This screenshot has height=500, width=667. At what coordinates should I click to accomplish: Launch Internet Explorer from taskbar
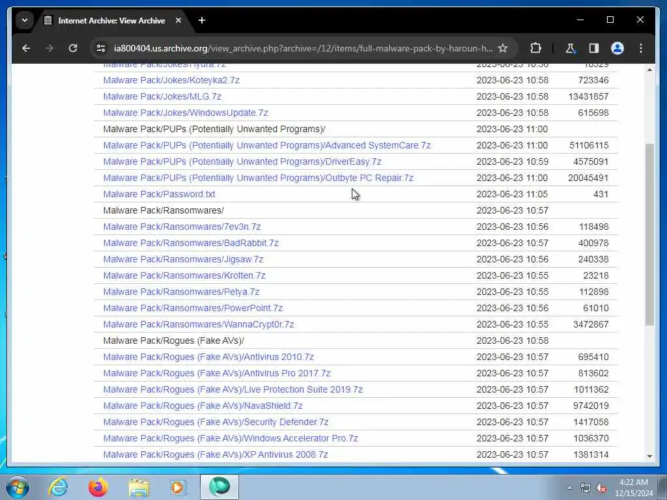click(x=58, y=487)
